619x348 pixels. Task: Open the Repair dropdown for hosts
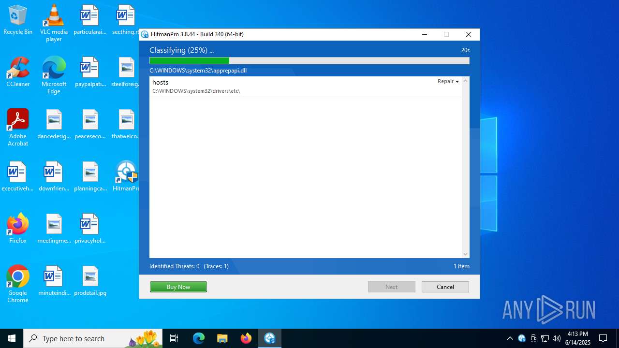[448, 81]
